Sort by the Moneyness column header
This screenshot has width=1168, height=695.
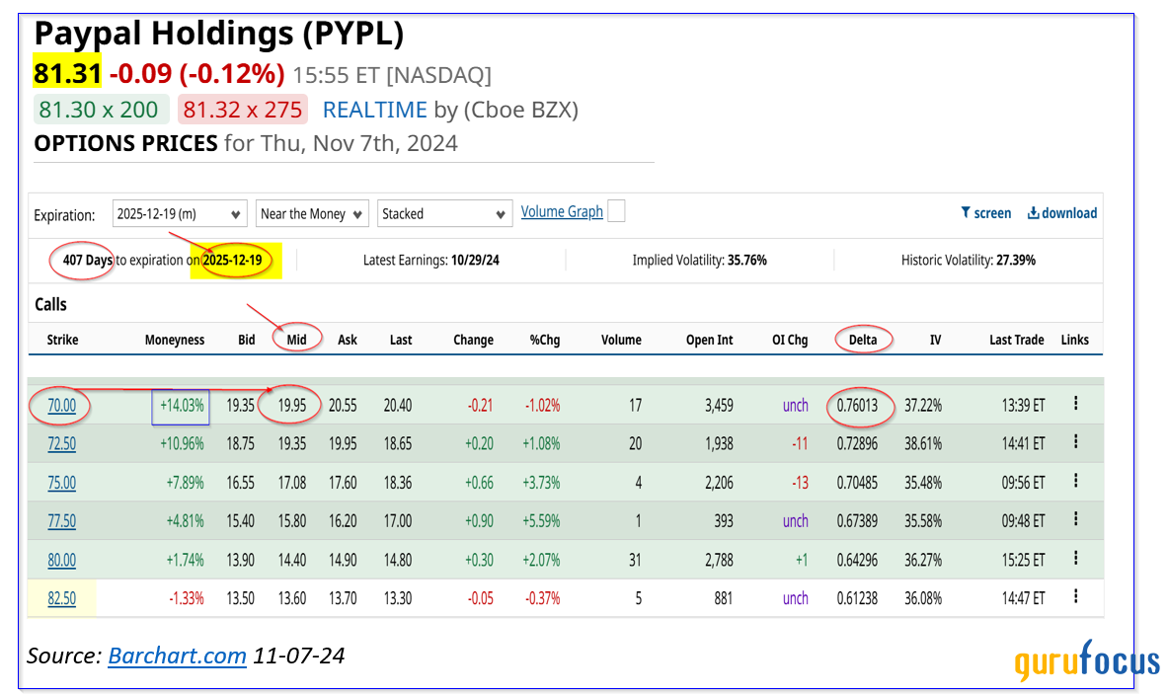coord(175,340)
